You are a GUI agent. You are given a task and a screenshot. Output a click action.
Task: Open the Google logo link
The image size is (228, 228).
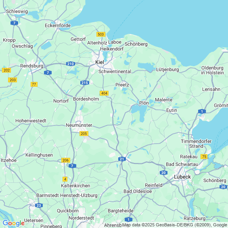13,223
